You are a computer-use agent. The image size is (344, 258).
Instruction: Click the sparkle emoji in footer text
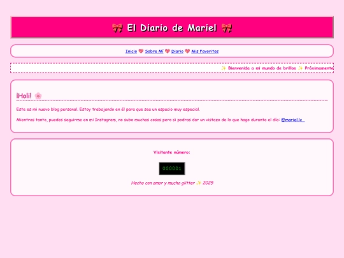pyautogui.click(x=199, y=183)
